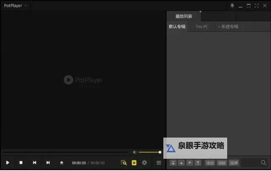Select the 默认专辑 album tab
The width and height of the screenshot is (271, 171).
(x=177, y=27)
